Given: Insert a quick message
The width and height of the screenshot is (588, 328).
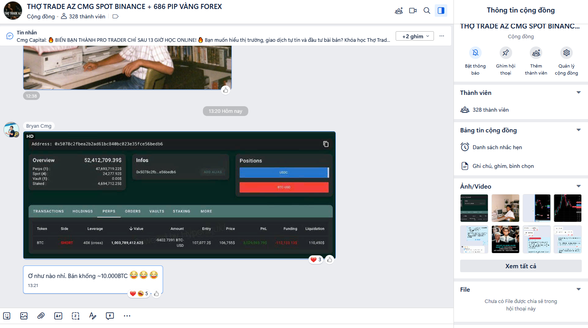Looking at the screenshot, I should (x=110, y=316).
